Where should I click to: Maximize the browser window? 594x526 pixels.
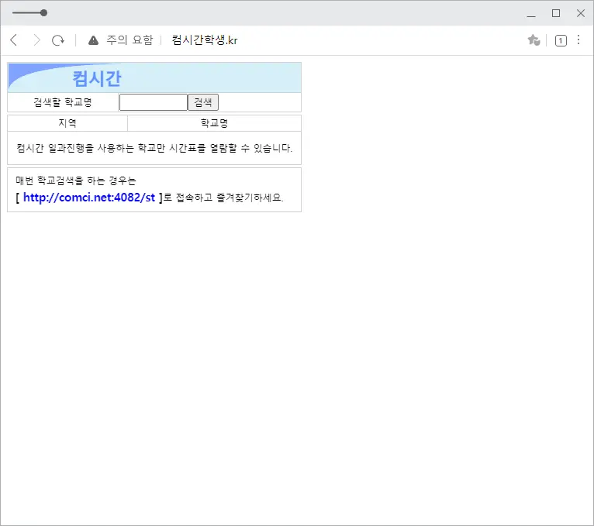pos(556,13)
